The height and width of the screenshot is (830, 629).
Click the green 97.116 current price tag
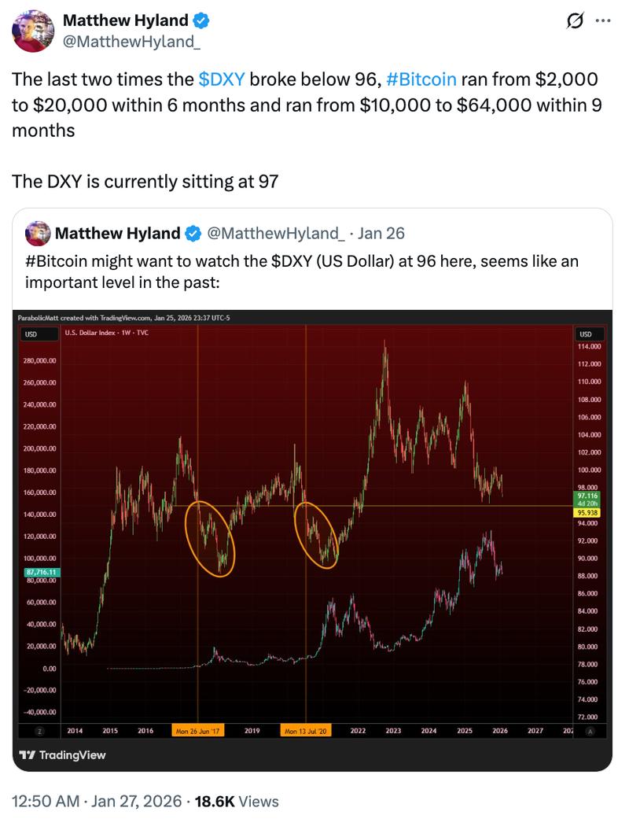(x=587, y=497)
